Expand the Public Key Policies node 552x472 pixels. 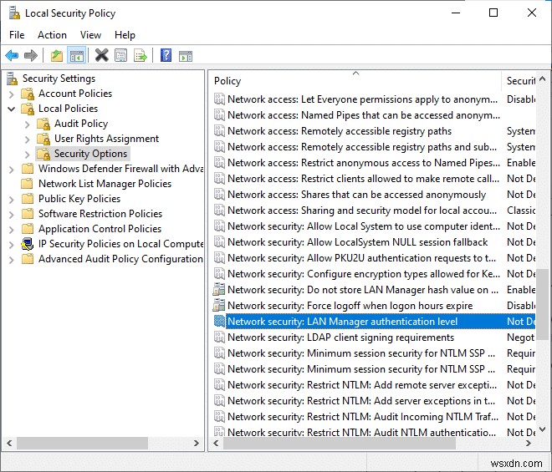(11, 200)
